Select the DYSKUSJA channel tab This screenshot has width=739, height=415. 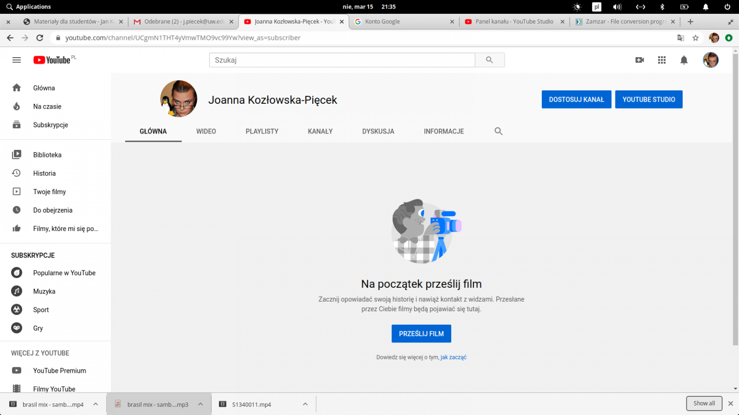378,131
